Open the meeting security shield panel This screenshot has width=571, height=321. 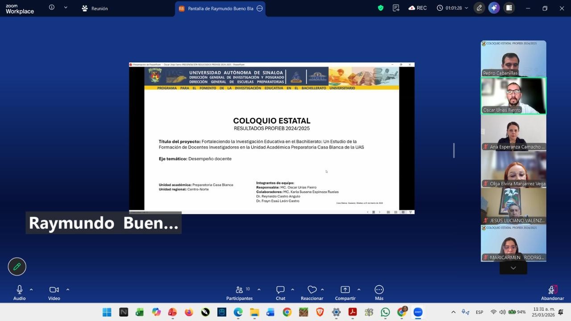(380, 8)
